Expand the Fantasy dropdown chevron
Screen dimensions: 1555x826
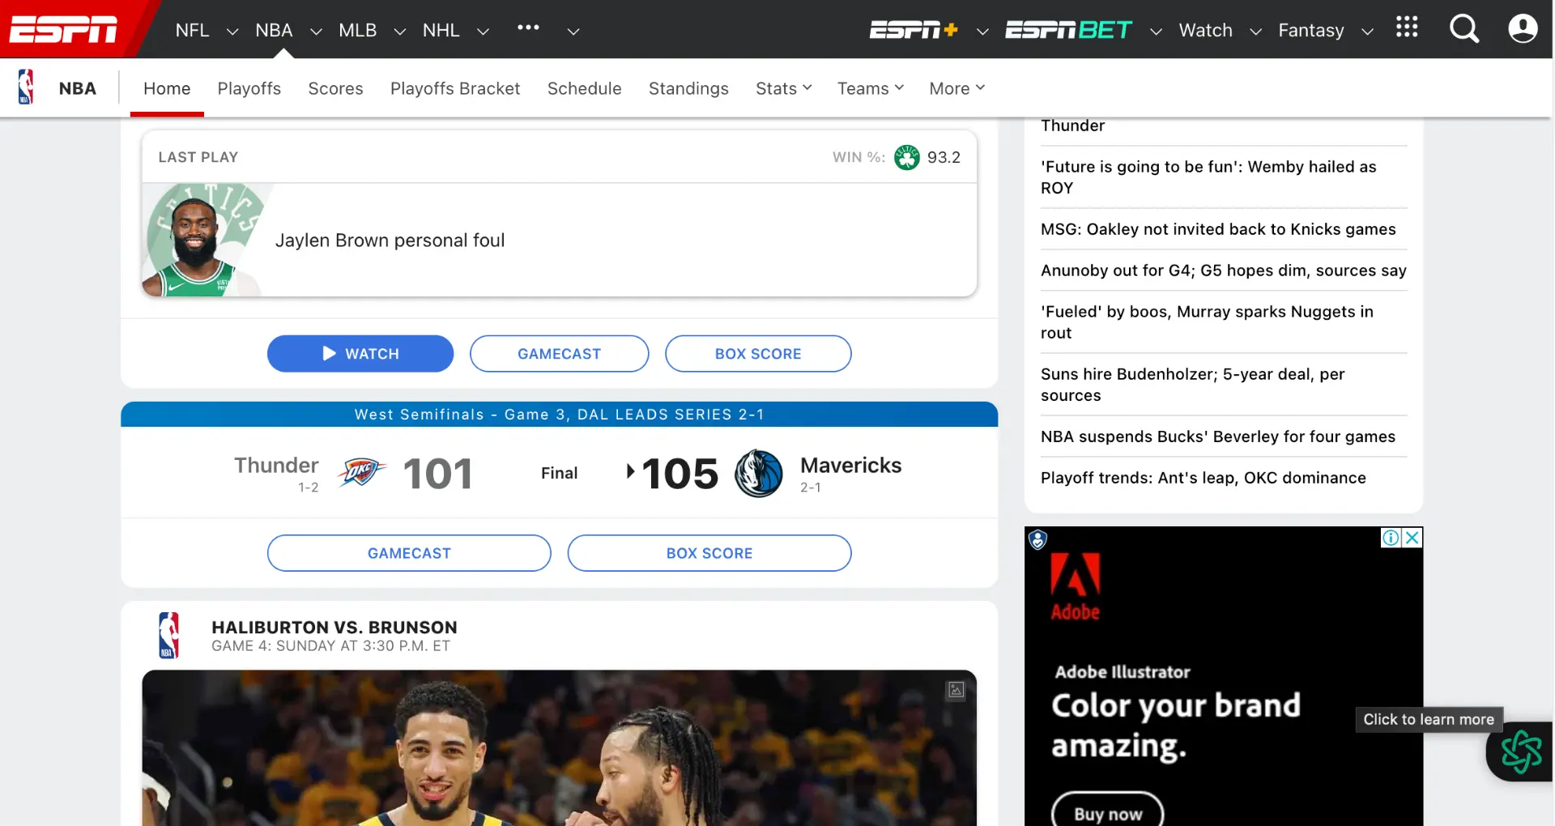1367,32
